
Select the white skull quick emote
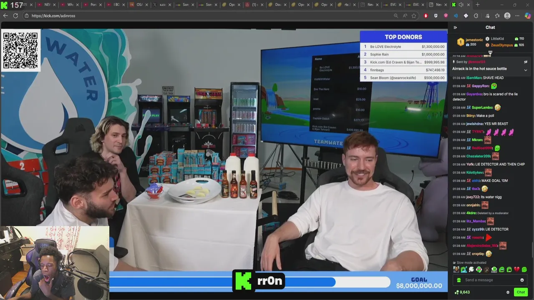471,270
